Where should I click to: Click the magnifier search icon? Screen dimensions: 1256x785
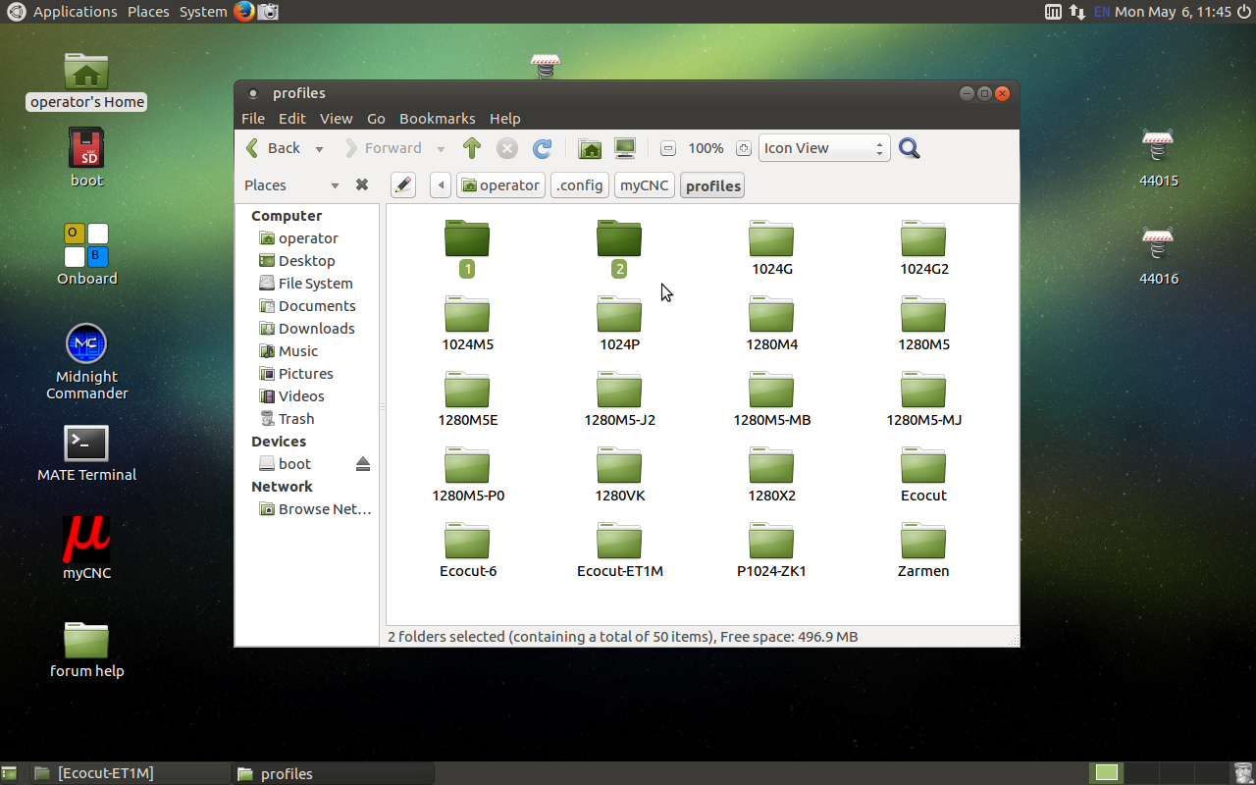(910, 148)
